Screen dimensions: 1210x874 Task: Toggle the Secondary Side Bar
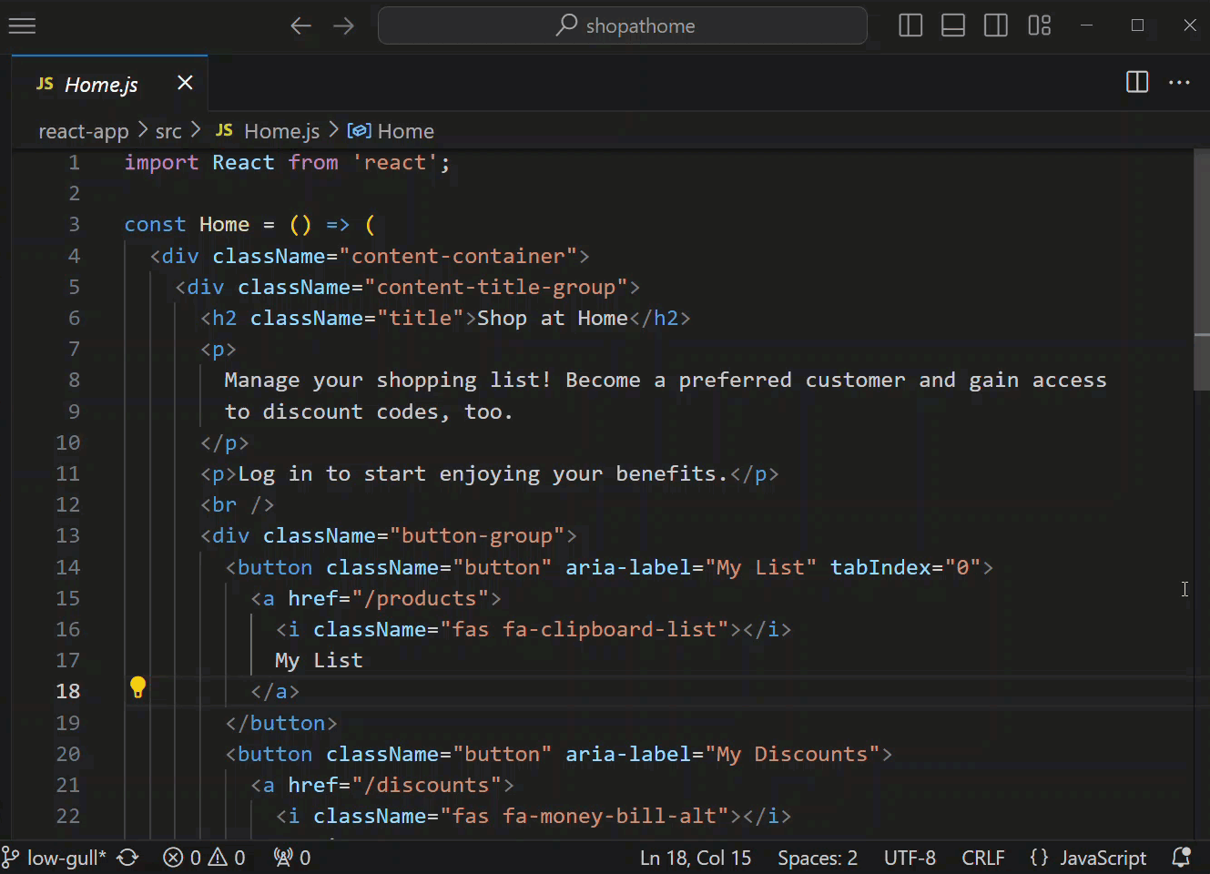pyautogui.click(x=995, y=25)
